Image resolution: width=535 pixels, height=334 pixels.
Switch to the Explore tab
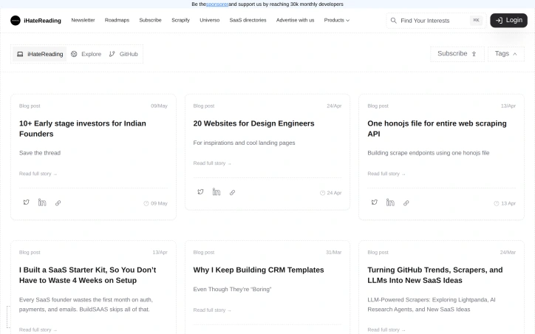click(86, 54)
